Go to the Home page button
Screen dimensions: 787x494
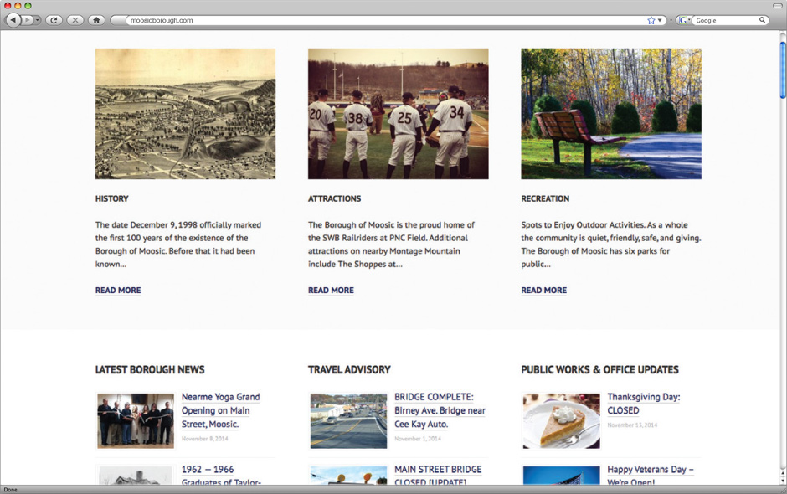pos(96,20)
